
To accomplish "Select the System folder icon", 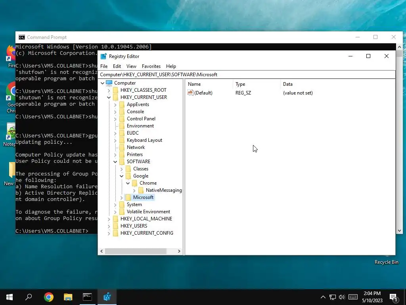I will [122, 205].
